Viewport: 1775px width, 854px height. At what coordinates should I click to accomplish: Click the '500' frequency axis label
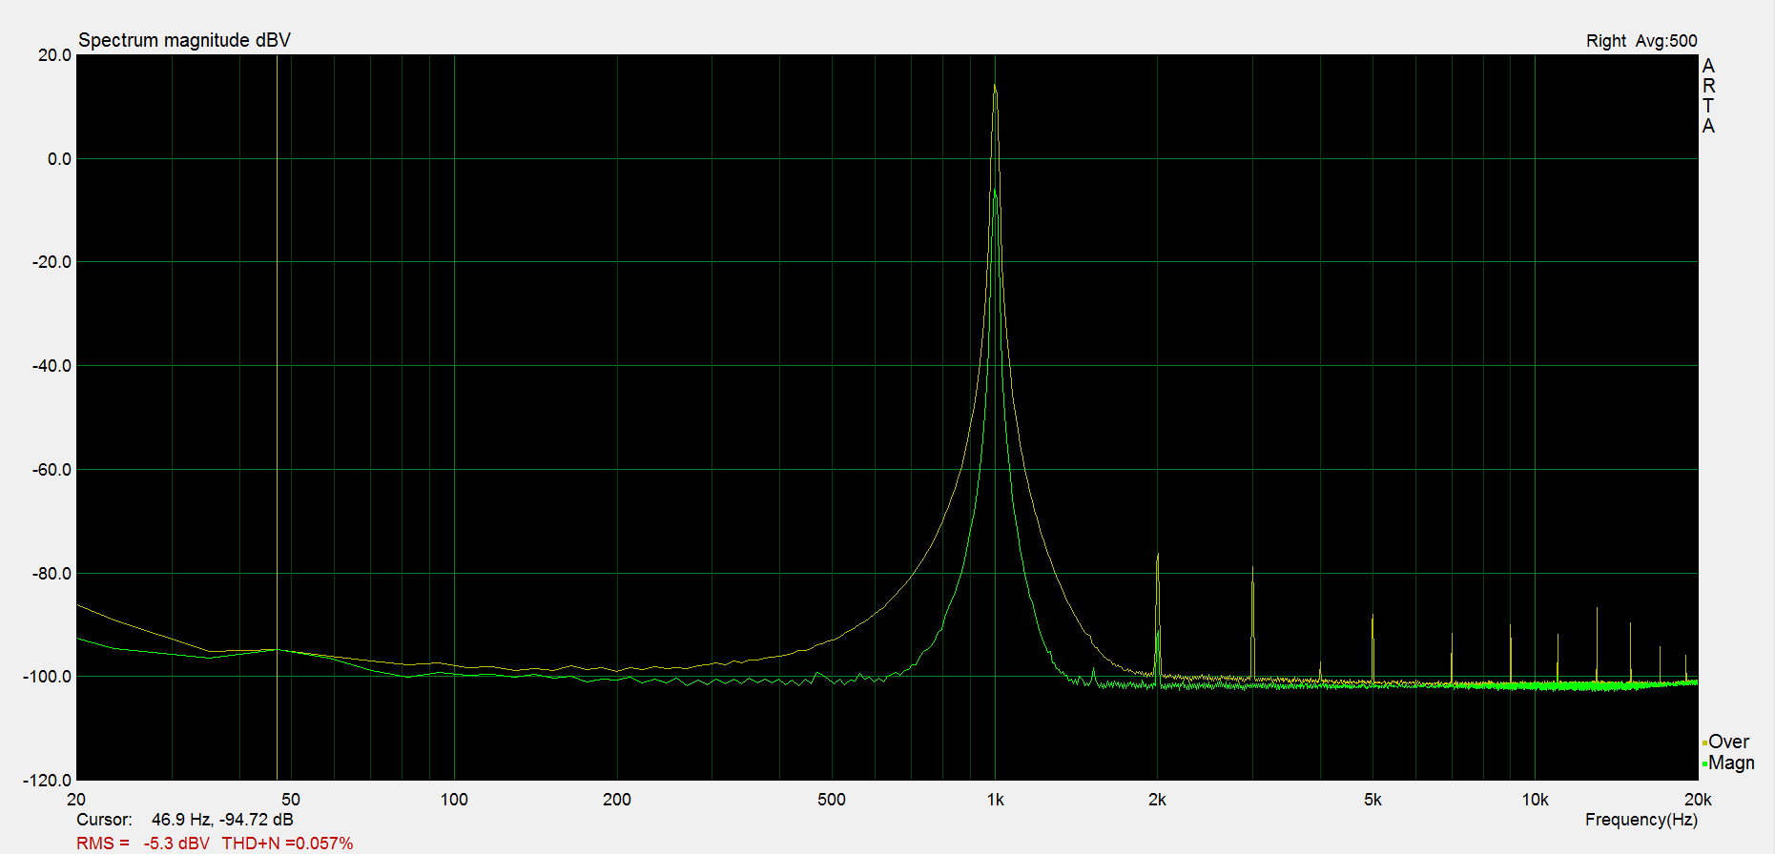832,800
